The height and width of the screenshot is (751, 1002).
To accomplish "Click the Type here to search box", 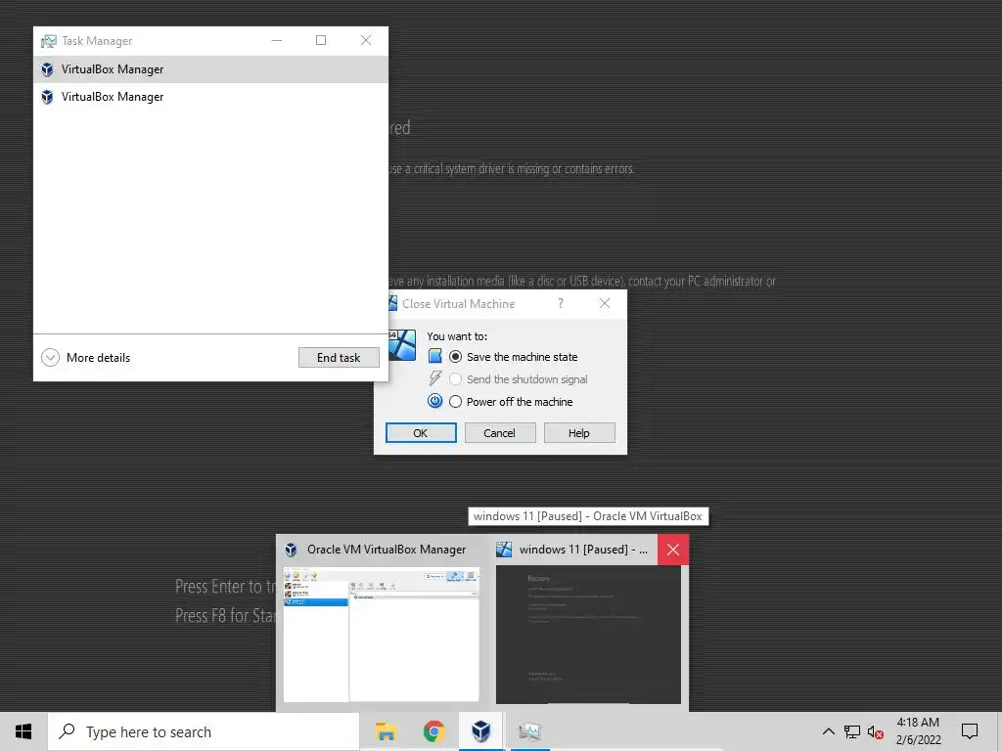I will (x=204, y=731).
